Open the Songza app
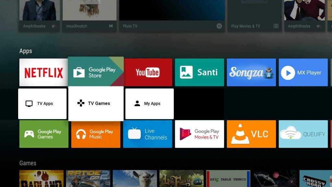 tap(251, 72)
